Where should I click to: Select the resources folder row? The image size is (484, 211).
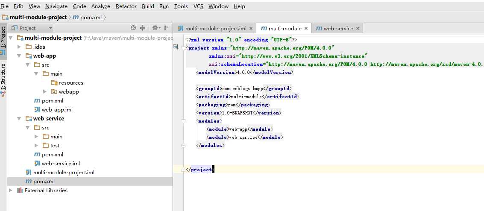(x=90, y=83)
